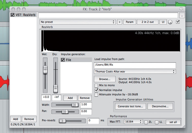Enable the ZL performance checkbox
This screenshot has width=192, height=133.
tap(146, 122)
